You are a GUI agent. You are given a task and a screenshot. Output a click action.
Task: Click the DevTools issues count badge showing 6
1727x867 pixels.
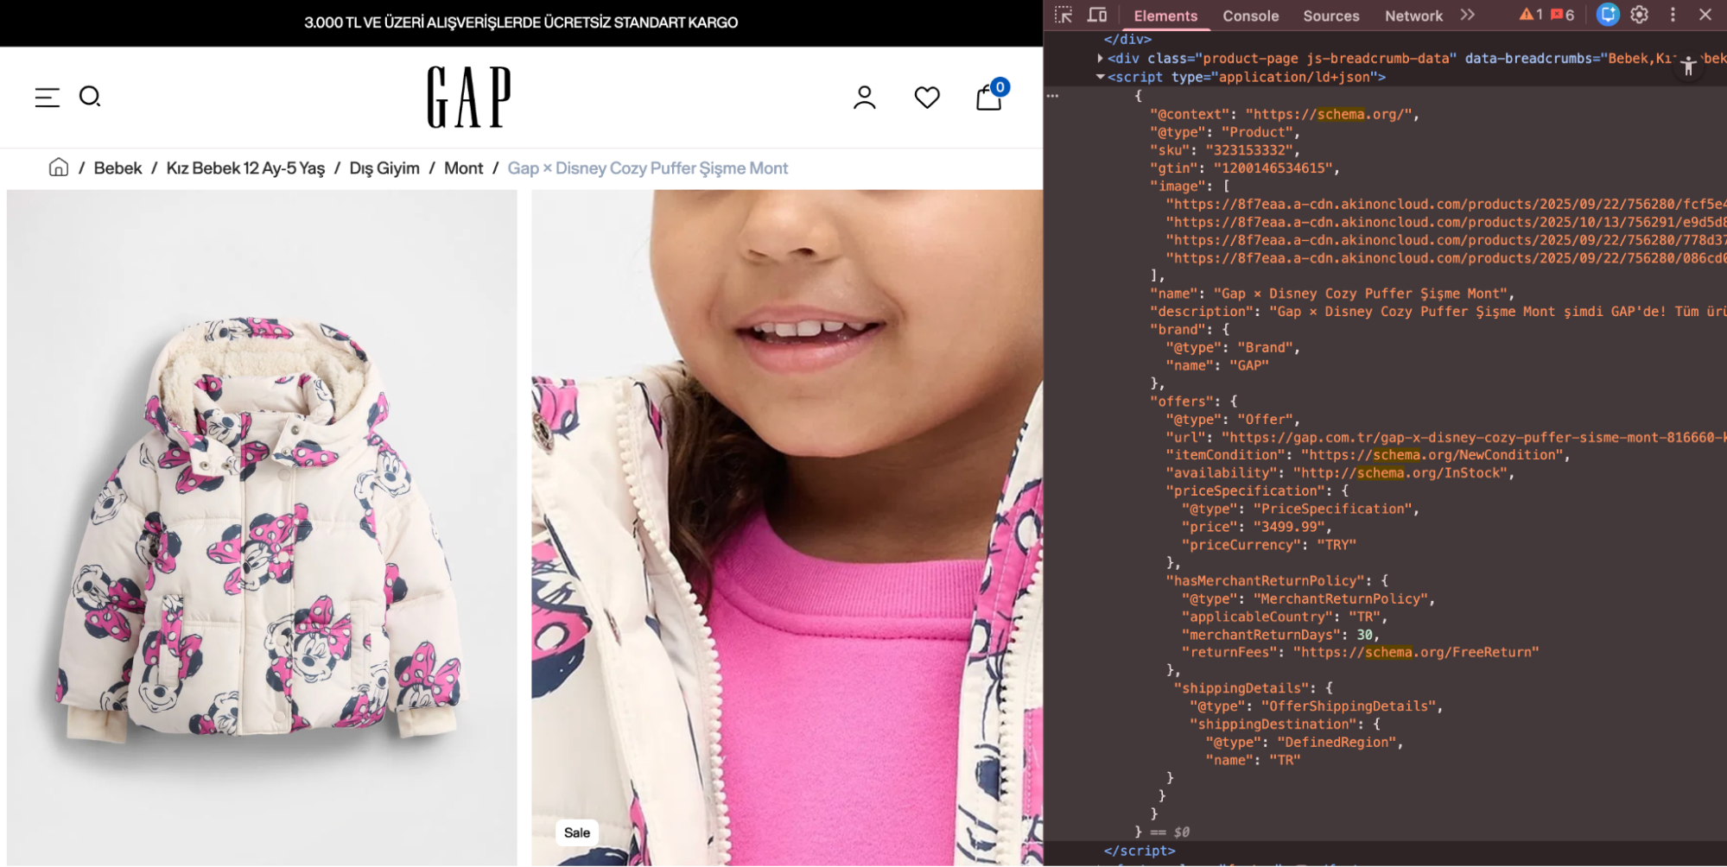[1563, 15]
